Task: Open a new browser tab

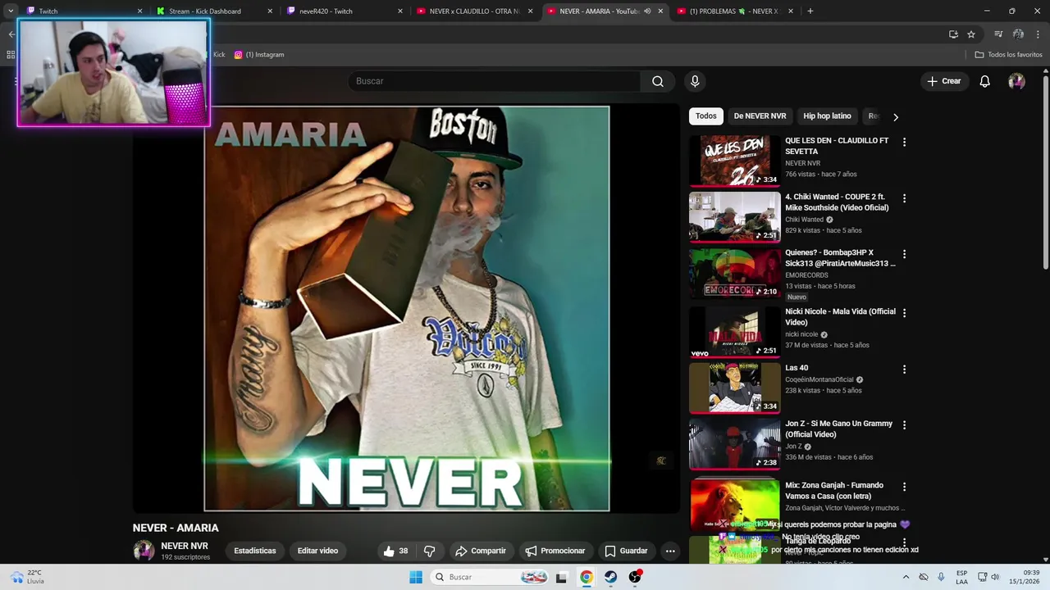Action: pyautogui.click(x=810, y=11)
